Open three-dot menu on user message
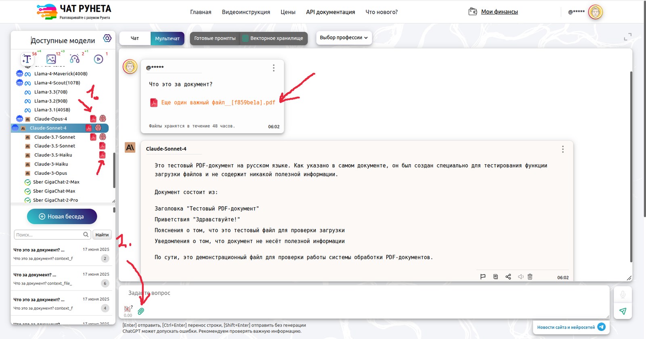This screenshot has width=646, height=339. coord(274,68)
